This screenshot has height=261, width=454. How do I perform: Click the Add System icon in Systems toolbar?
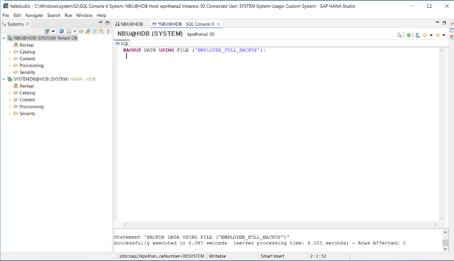(x=47, y=31)
